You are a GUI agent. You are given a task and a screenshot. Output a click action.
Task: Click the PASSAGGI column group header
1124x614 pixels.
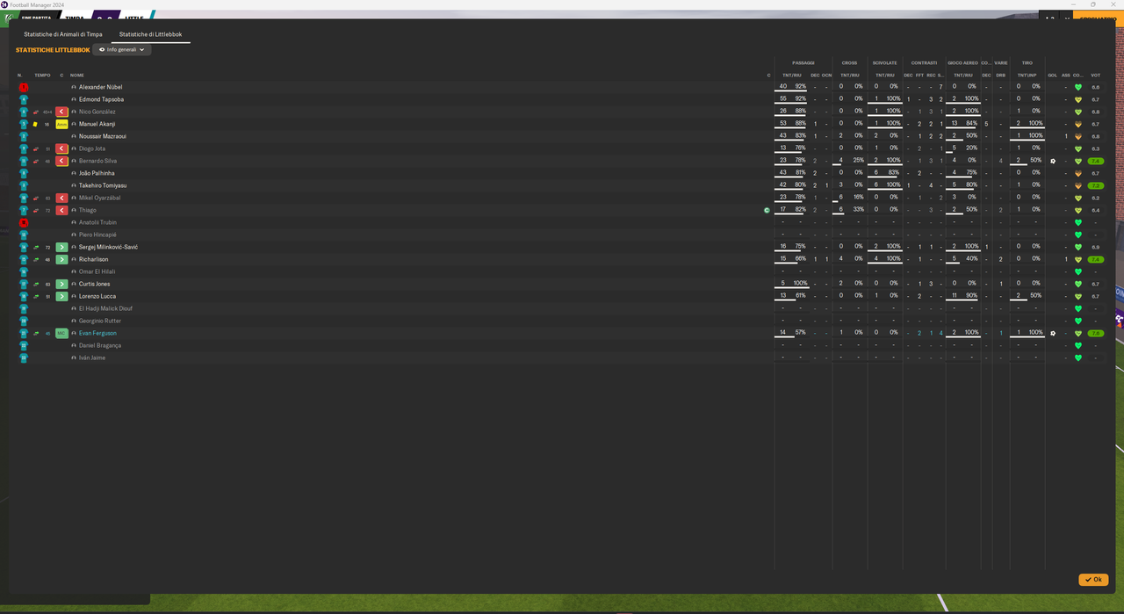tap(803, 63)
